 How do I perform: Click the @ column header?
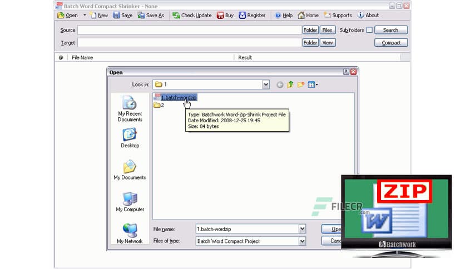[x=61, y=57]
